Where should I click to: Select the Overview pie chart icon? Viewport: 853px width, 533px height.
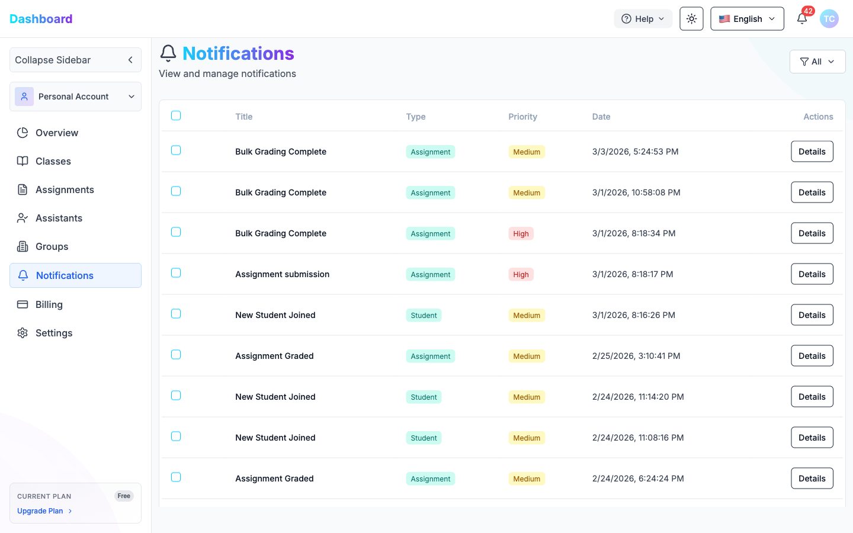point(22,133)
